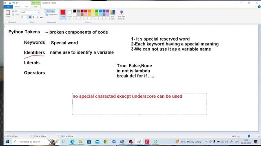Toggle Bold text formatting
261x146 pixels.
click(x=30, y=17)
